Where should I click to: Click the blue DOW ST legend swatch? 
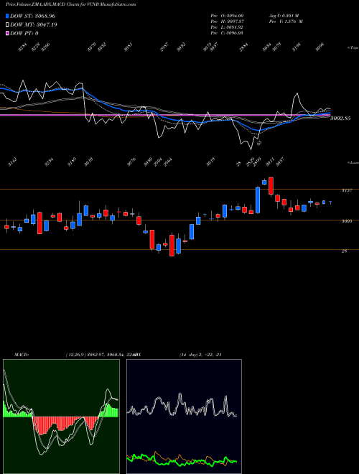point(7,16)
